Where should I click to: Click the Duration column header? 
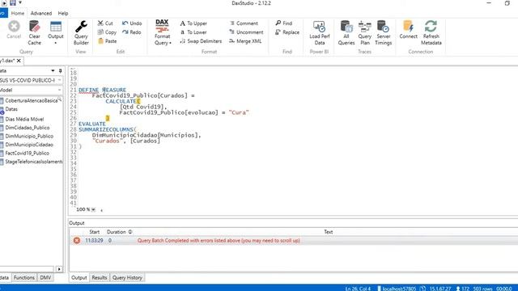117,232
